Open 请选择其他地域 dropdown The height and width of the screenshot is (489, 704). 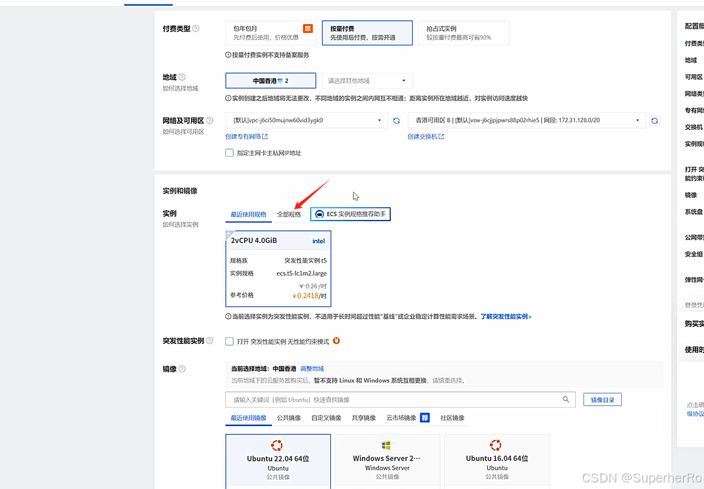tap(367, 81)
